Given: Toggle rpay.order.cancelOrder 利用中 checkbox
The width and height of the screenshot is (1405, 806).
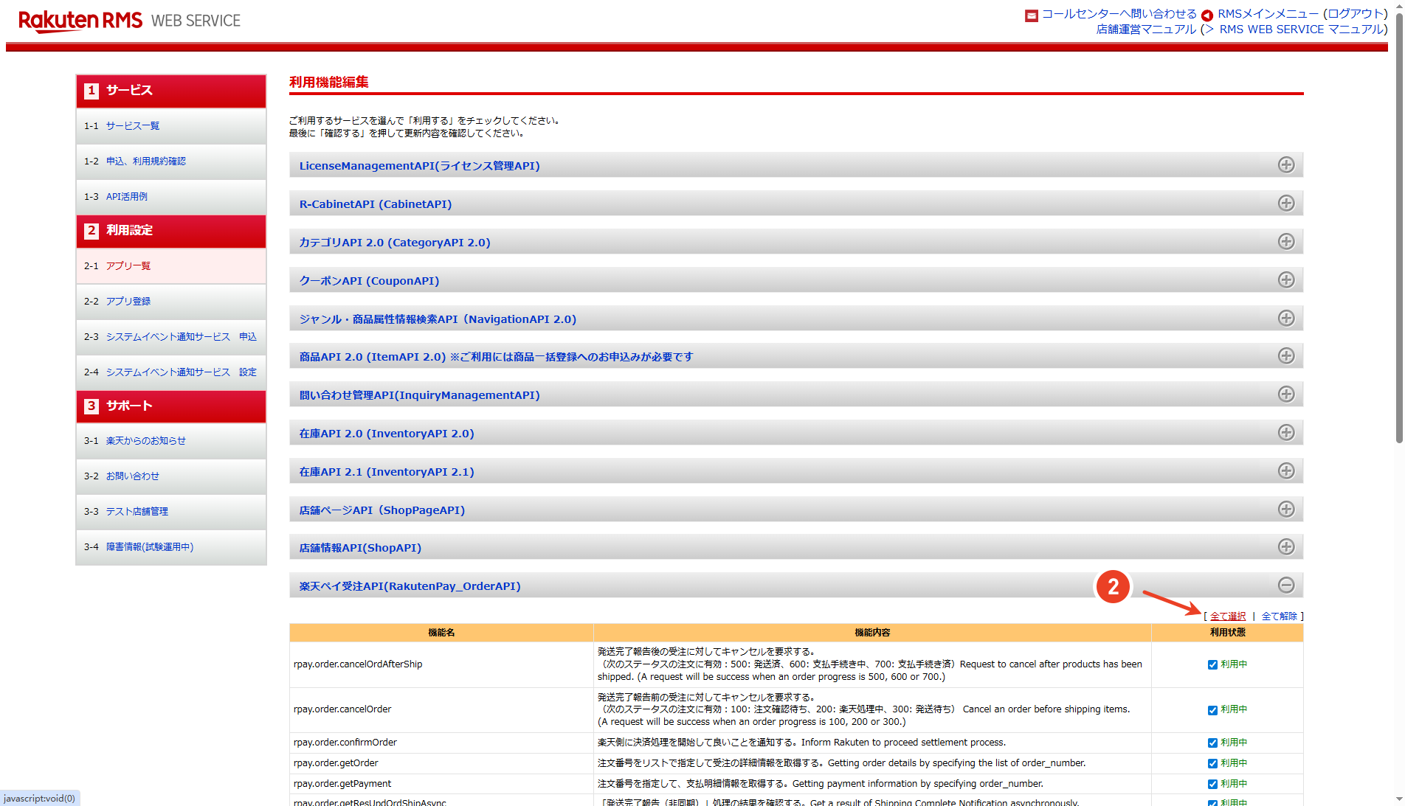Looking at the screenshot, I should pos(1212,710).
